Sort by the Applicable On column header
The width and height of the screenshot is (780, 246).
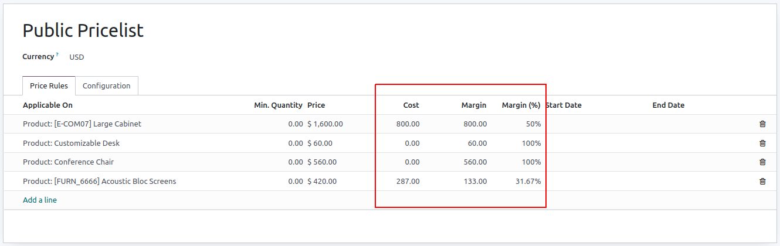pos(48,105)
